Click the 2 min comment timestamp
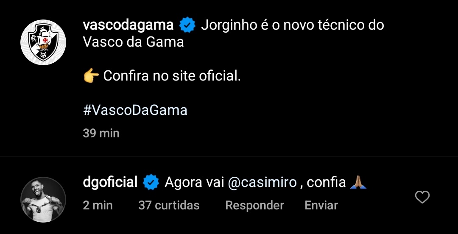The width and height of the screenshot is (458, 234). [98, 206]
